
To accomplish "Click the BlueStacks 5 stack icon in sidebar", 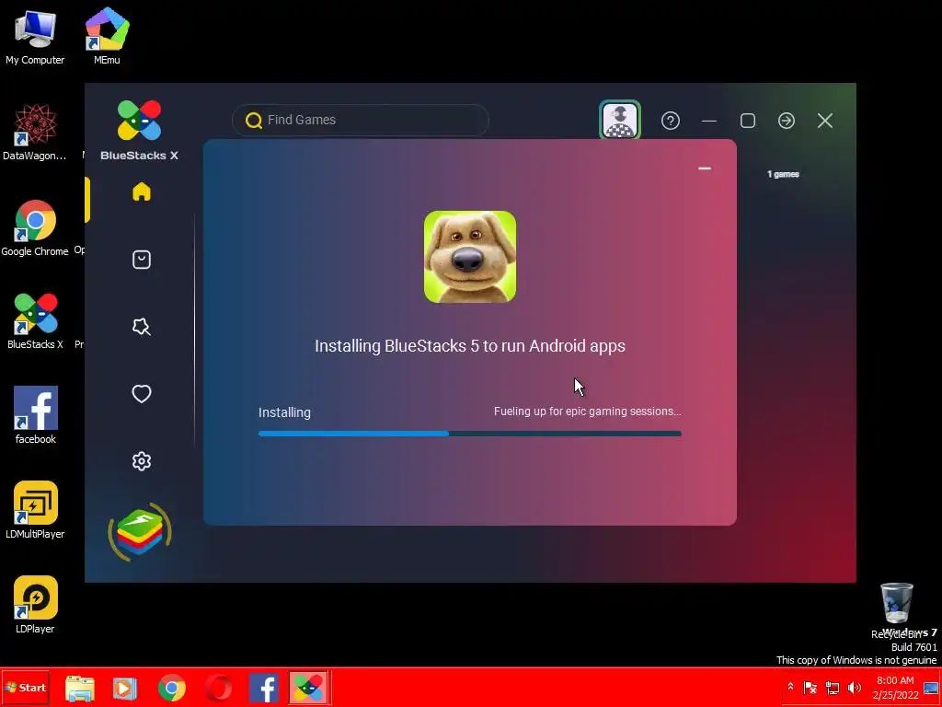I will coord(140,532).
